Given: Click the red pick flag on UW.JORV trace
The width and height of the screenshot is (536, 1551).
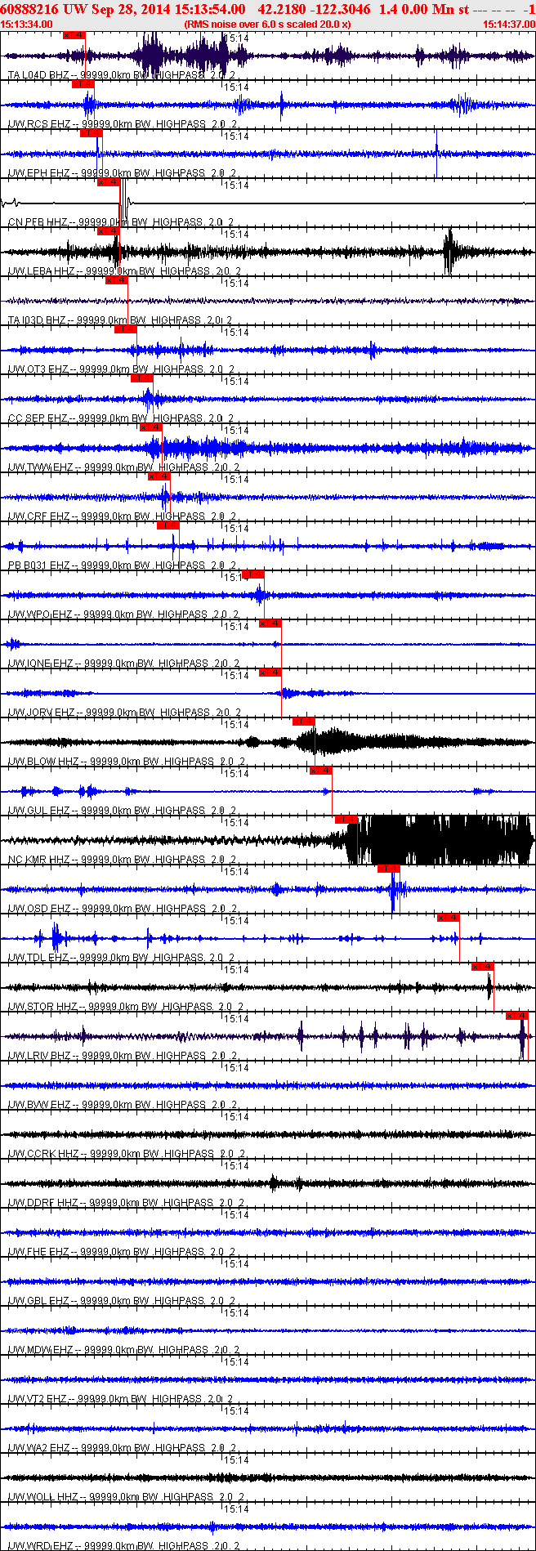Looking at the screenshot, I should (270, 673).
